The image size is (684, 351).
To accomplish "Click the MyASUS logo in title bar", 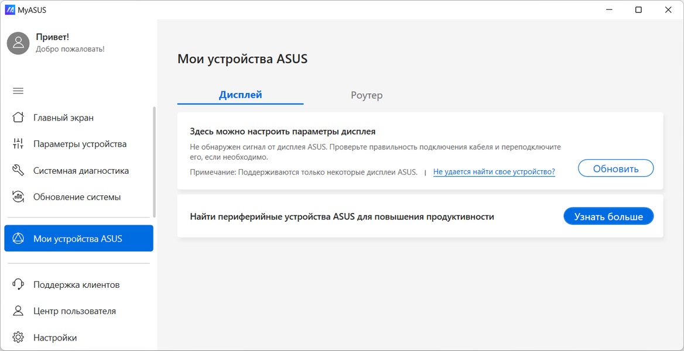I will click(x=9, y=10).
